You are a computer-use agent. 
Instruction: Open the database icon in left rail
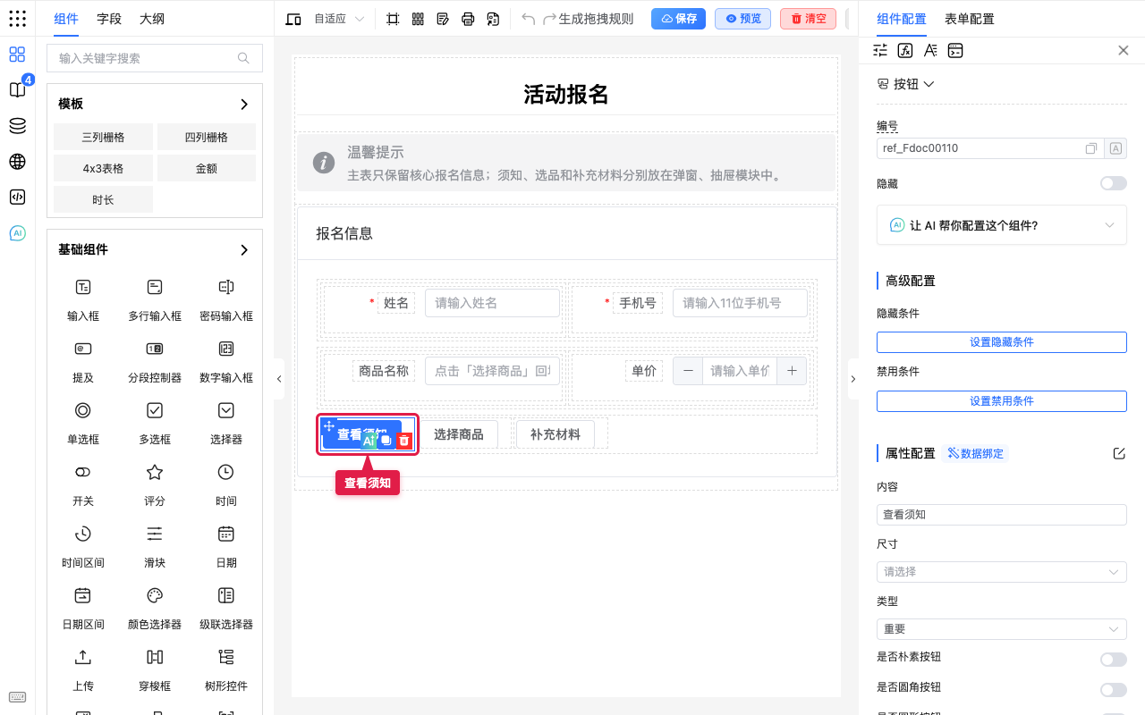tap(17, 126)
